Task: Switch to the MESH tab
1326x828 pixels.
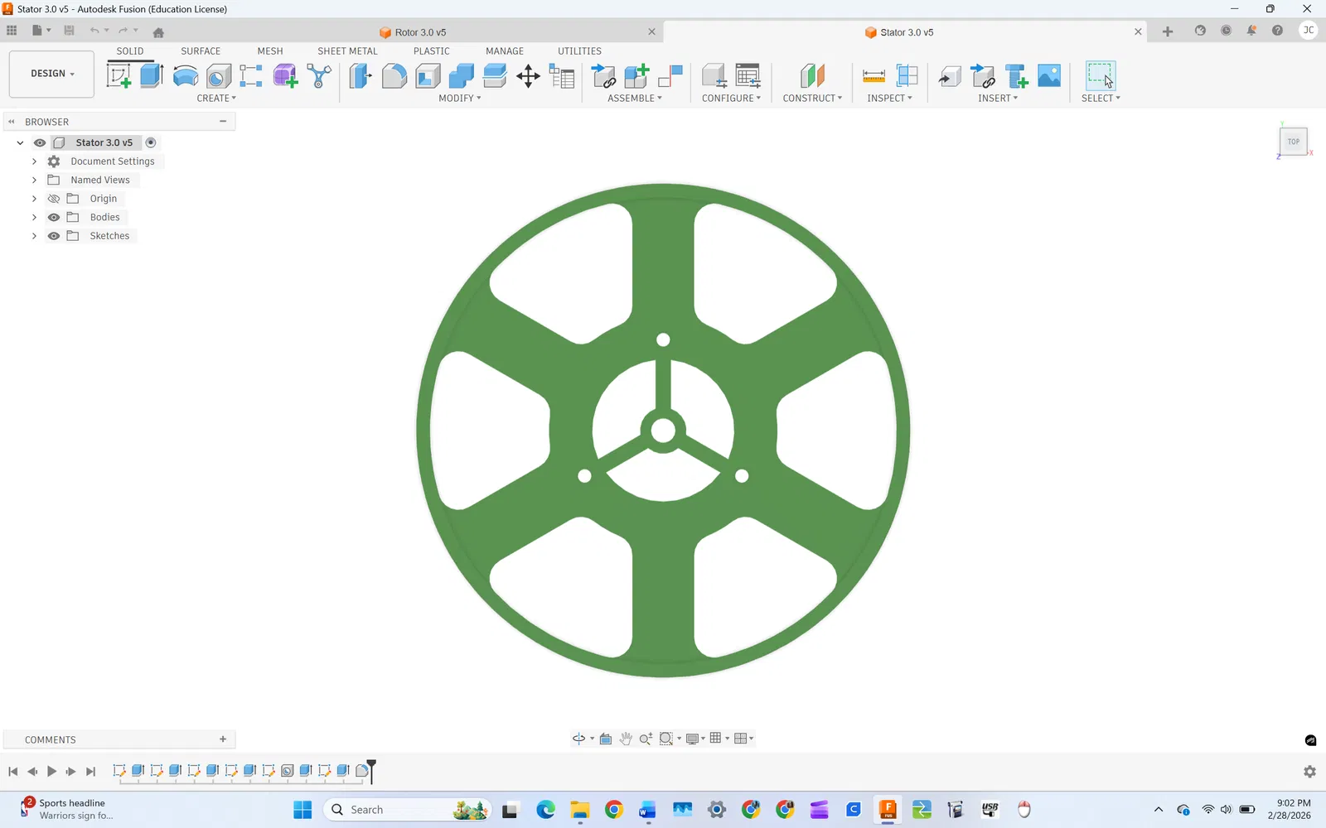Action: coord(270,51)
